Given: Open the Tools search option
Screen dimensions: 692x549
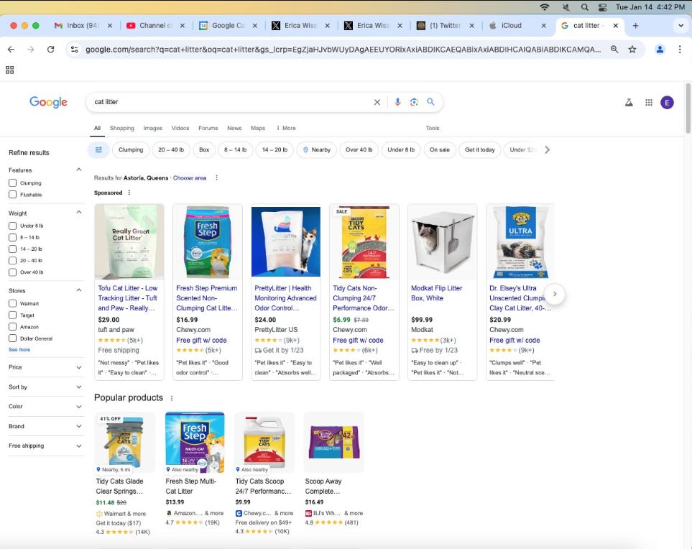Looking at the screenshot, I should click(x=432, y=128).
